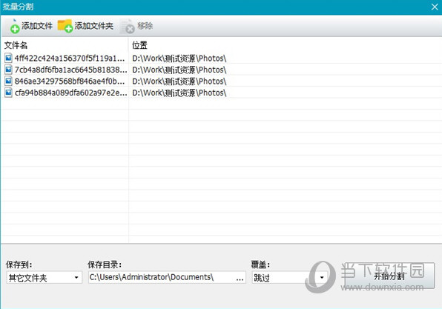
Task: Click the 文件名 column header
Action: point(16,45)
